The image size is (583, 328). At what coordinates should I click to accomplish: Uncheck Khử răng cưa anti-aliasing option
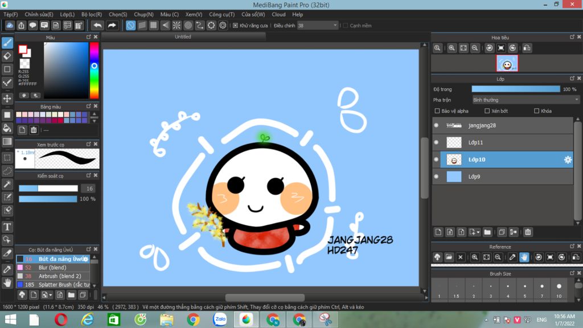(x=235, y=26)
